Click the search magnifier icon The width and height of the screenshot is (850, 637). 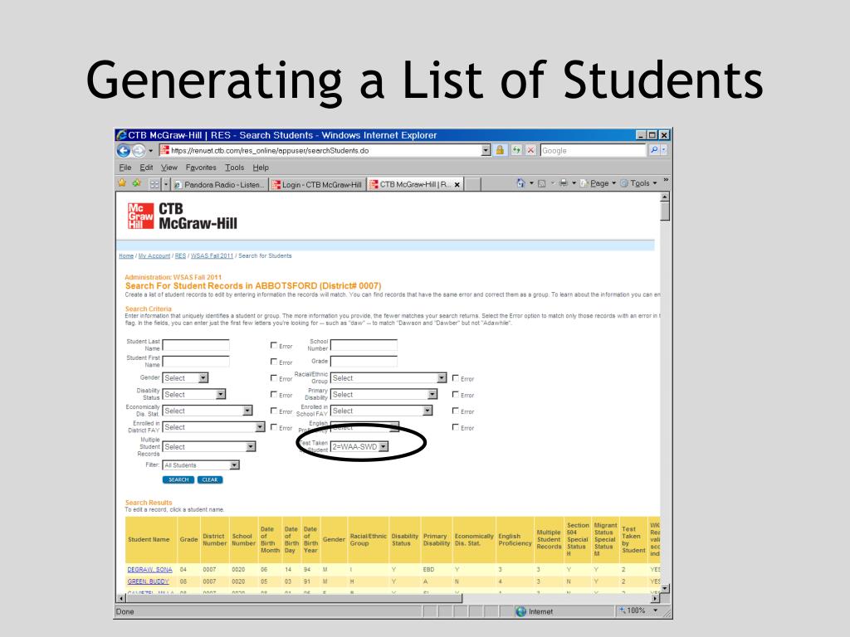pyautogui.click(x=654, y=150)
